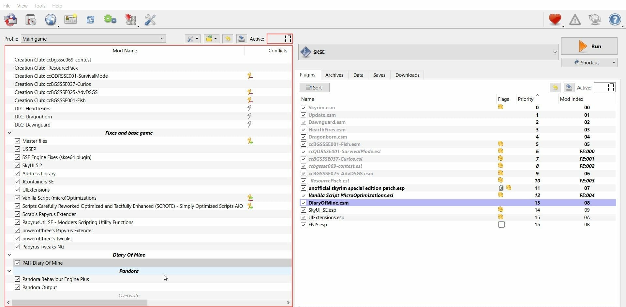Toggle UIExtensions.esp plugin checkbox
626x307 pixels.
click(304, 217)
